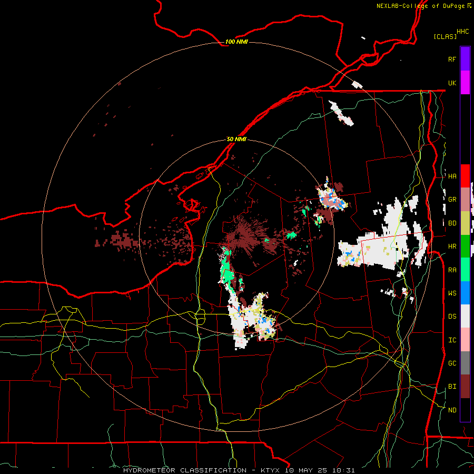Click the HR legend label

pyautogui.click(x=452, y=246)
